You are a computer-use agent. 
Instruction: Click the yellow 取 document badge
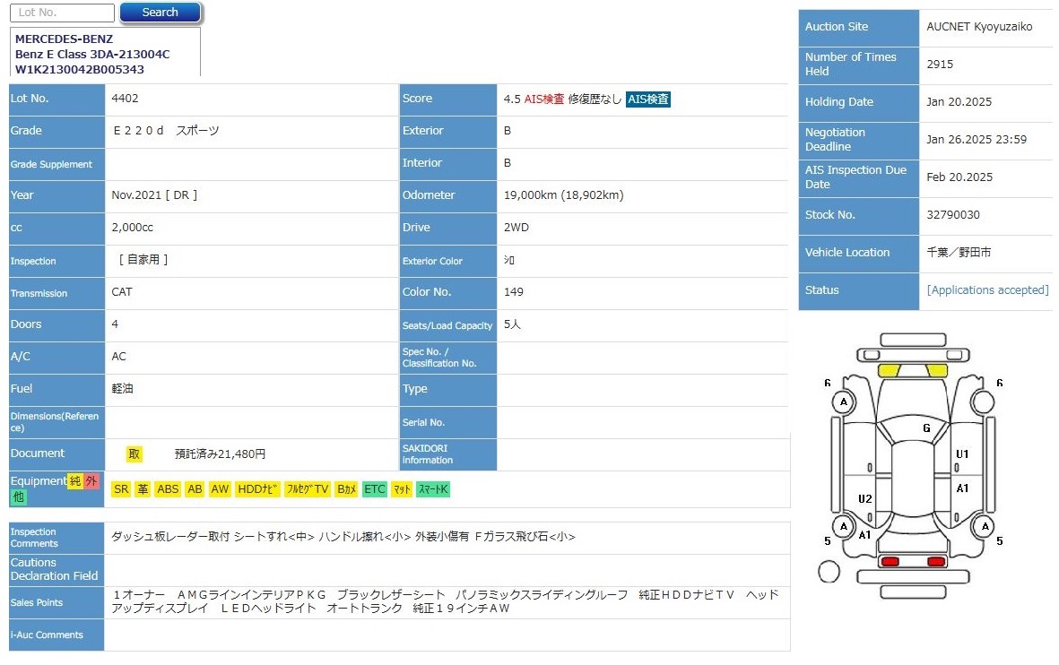tap(135, 454)
